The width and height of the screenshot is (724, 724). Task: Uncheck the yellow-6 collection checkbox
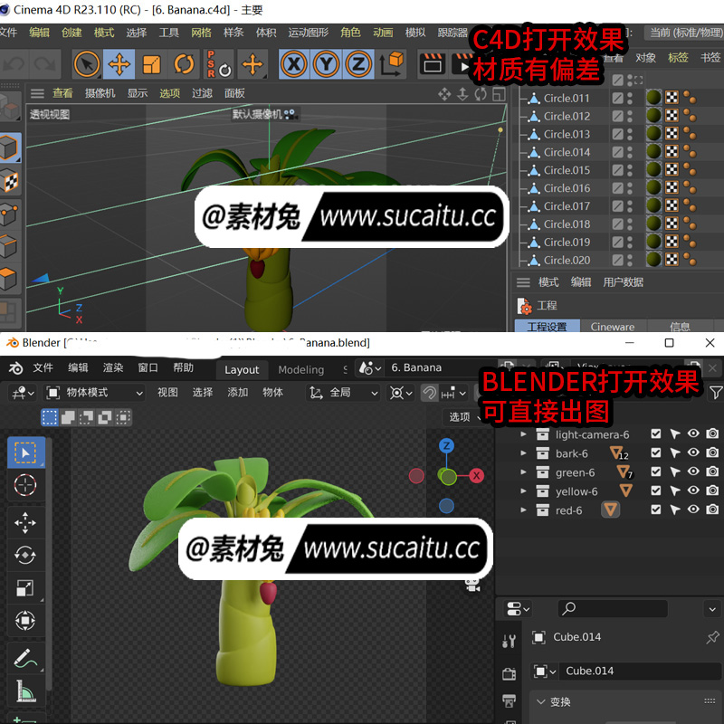click(x=655, y=491)
